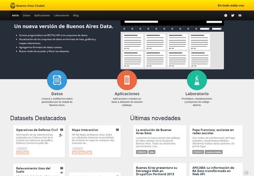The image size is (254, 176).
Task: Open the DrupalCon Portland 2013 news post
Action: 156,171
